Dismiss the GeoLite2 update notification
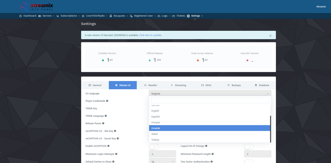Image resolution: width=331 pixels, height=163 pixels. pos(270,36)
